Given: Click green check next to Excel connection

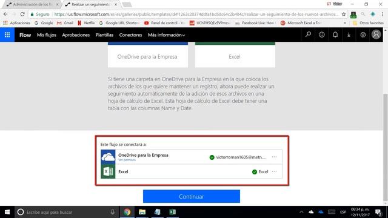Looking at the screenshot, I should 255,172.
